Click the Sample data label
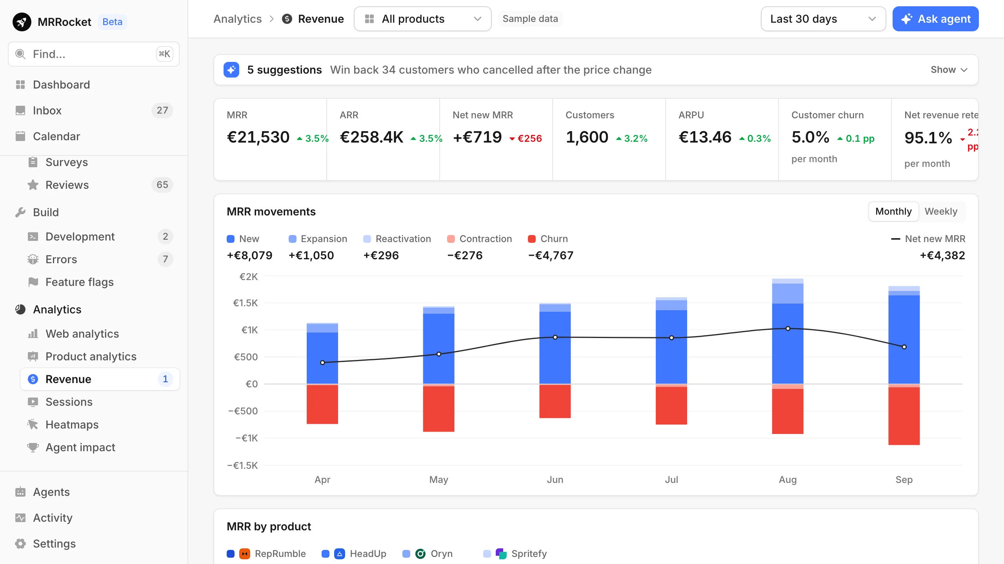Screen dimensions: 1004x564 (530, 19)
